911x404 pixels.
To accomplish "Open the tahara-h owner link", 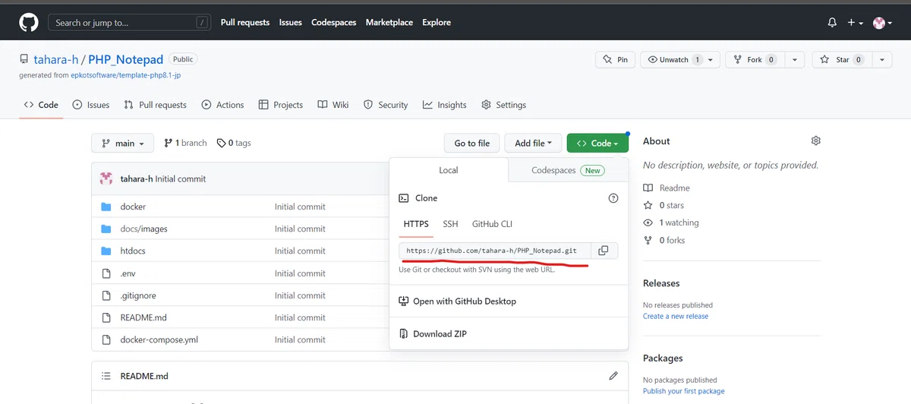I will (x=56, y=59).
